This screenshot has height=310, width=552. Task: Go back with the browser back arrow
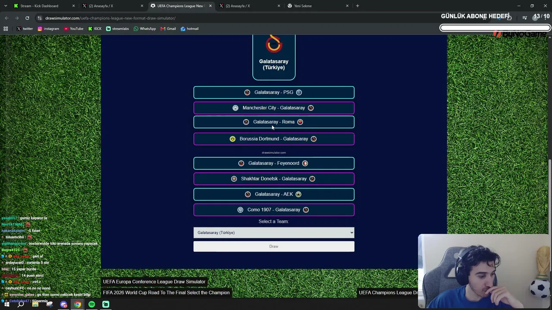click(x=6, y=18)
